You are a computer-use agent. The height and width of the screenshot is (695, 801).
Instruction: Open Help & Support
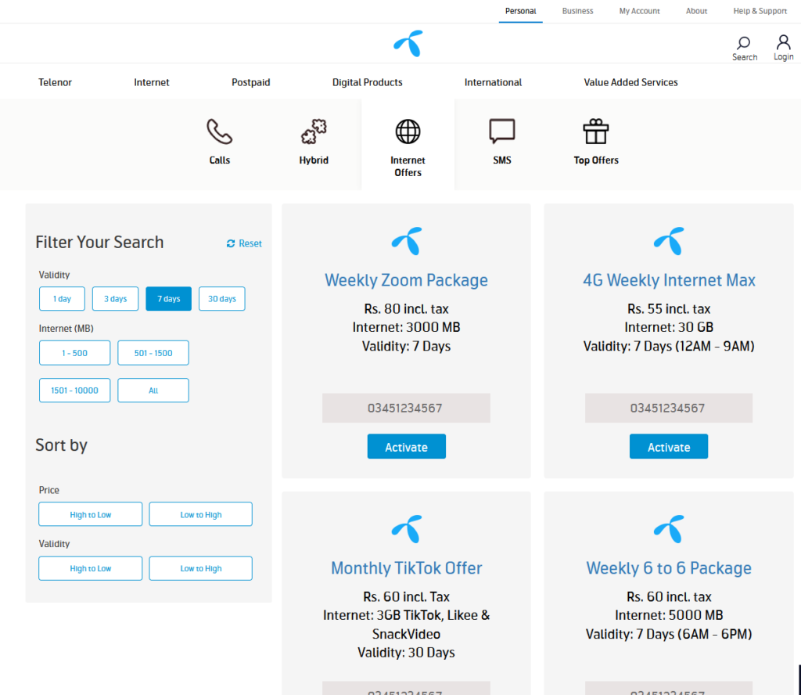(760, 11)
